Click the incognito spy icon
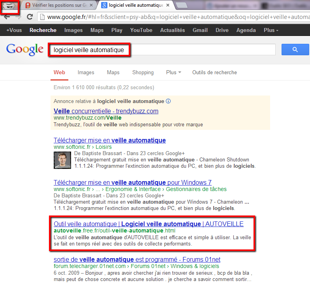This screenshot has height=283, width=310. pos(10,6)
